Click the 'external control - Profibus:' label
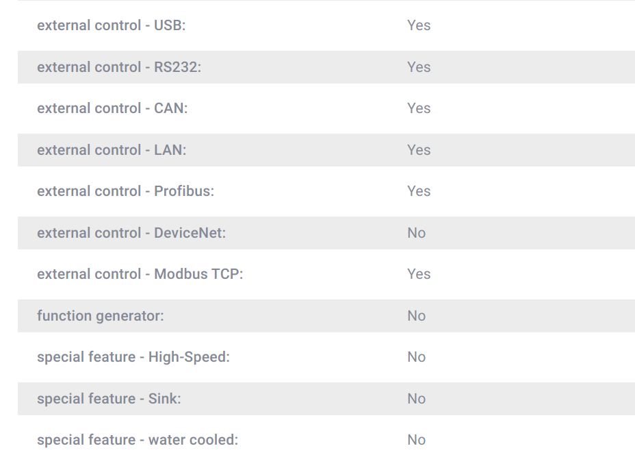The image size is (635, 470). 125,191
